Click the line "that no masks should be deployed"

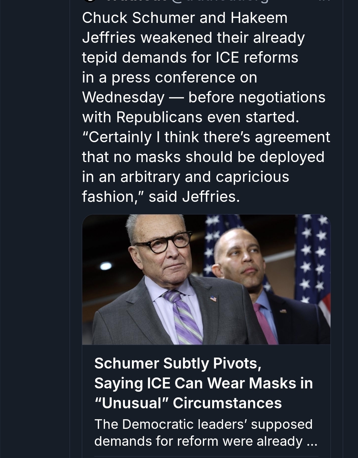[x=203, y=157]
